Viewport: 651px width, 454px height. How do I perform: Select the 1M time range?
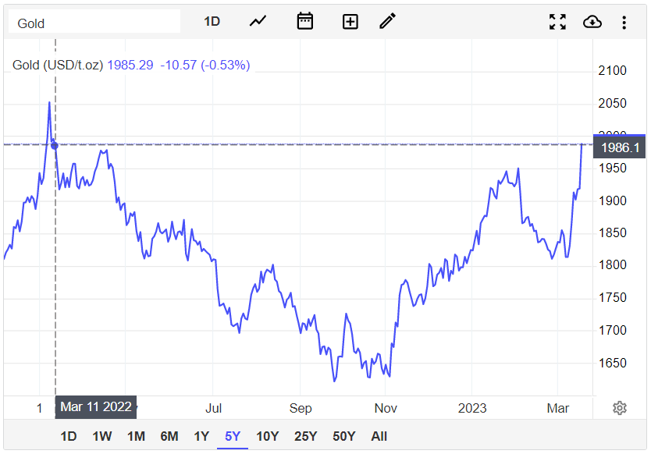click(x=136, y=436)
